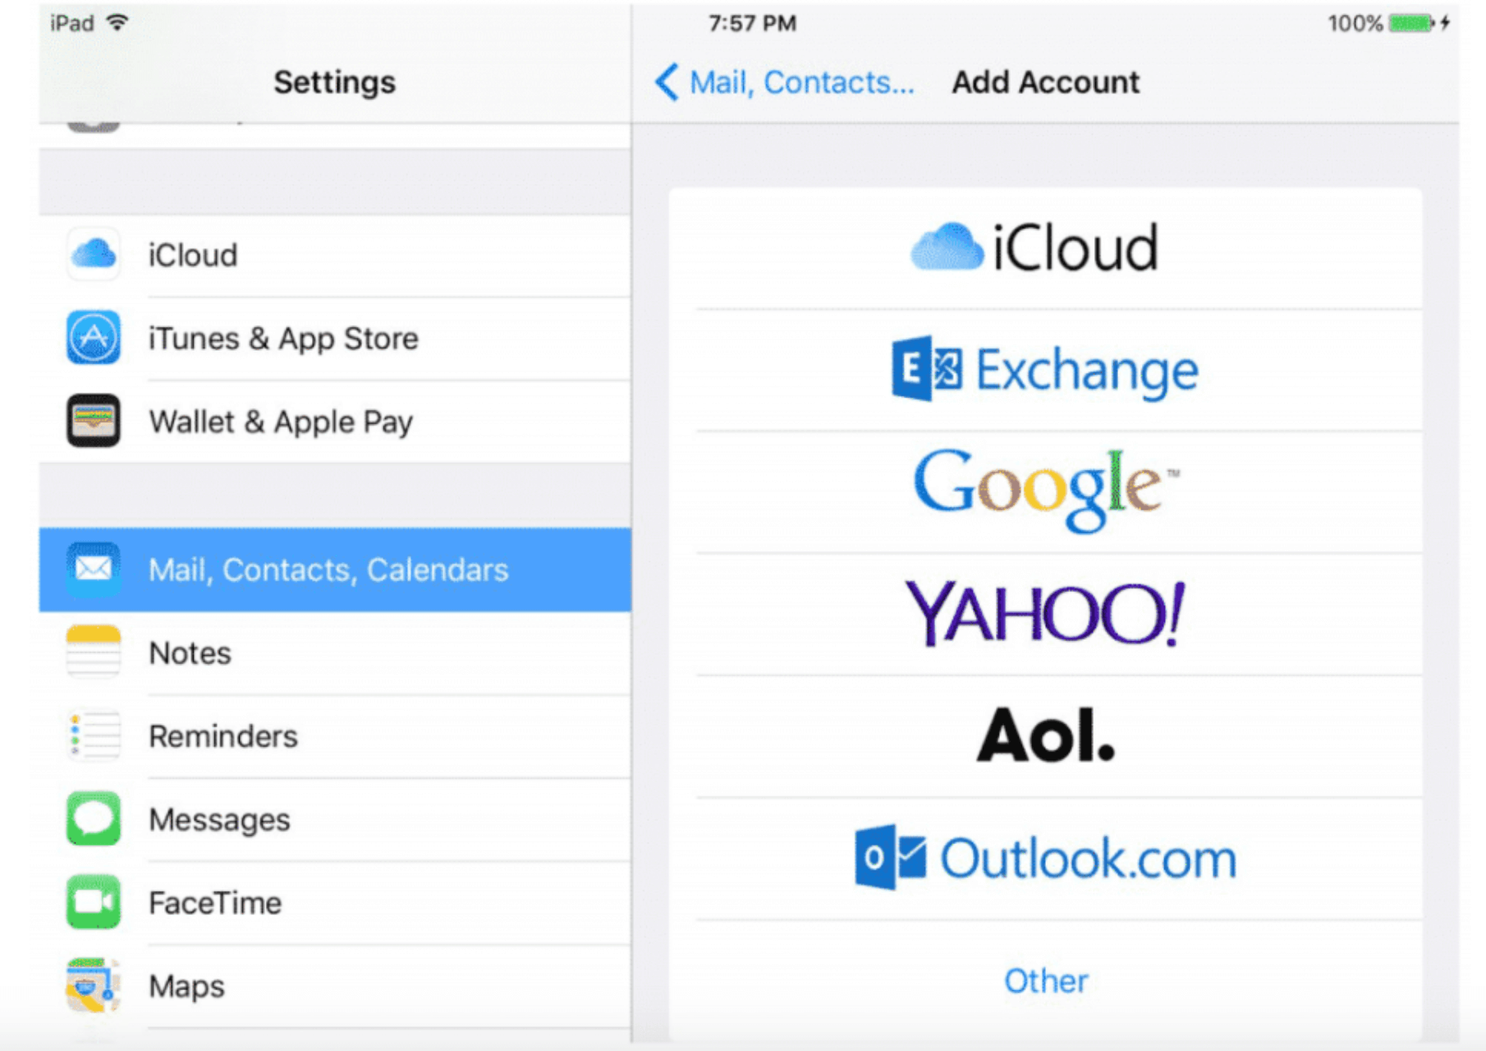The width and height of the screenshot is (1486, 1051).
Task: Select the Mail, Contacts, Calendars row
Action: 327,569
